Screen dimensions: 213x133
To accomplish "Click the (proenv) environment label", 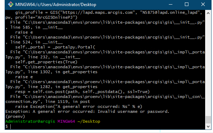I will pos(15,116).
